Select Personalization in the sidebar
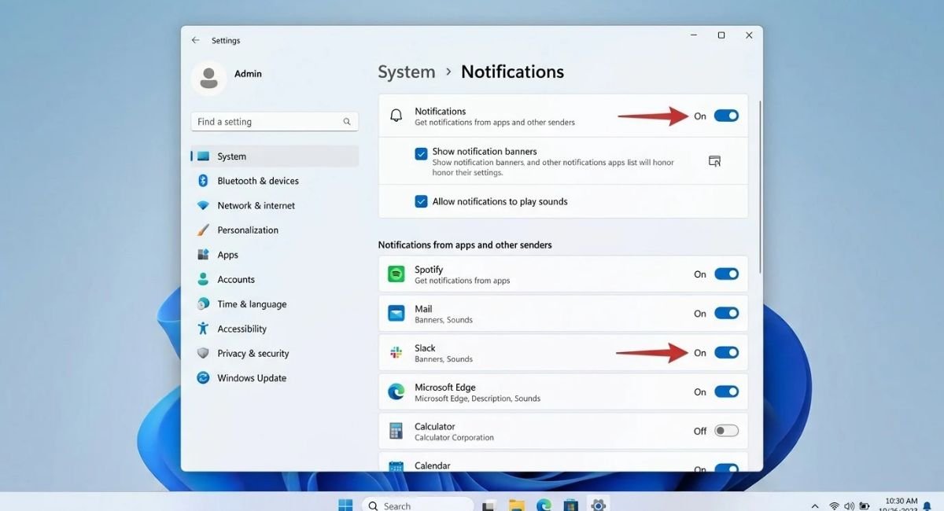944x511 pixels. point(275,230)
